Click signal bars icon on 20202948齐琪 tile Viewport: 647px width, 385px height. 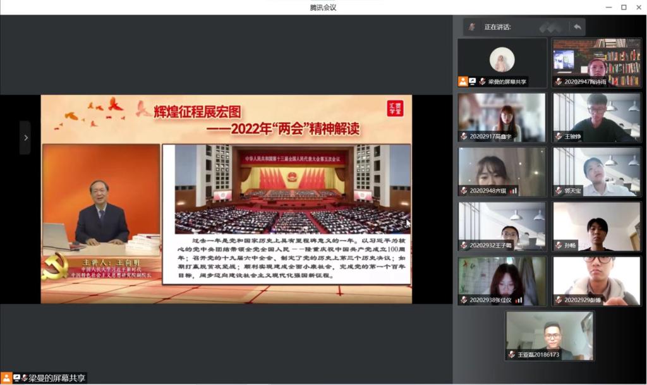click(514, 190)
